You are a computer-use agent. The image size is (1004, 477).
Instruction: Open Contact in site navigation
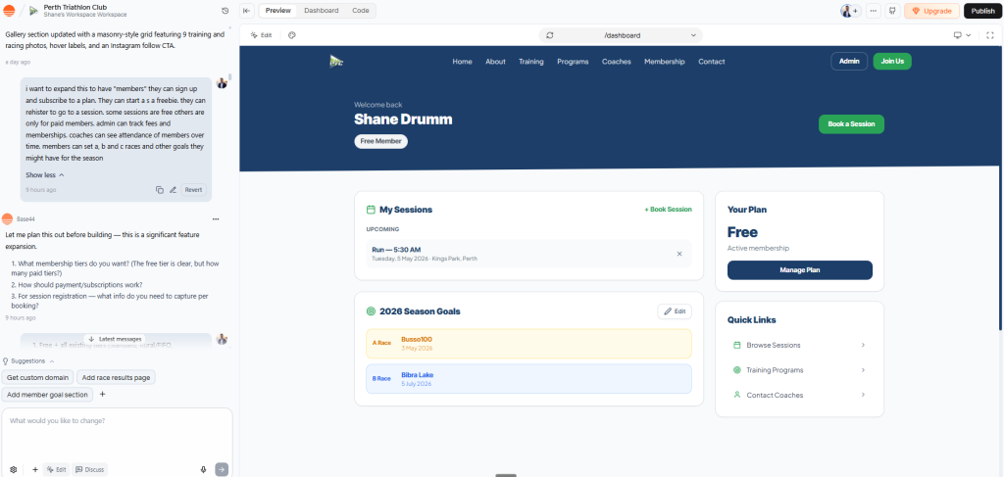pos(712,62)
